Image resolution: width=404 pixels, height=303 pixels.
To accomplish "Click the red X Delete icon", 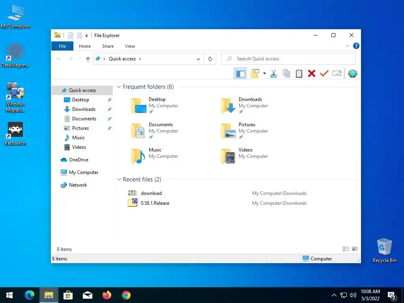I will pos(312,73).
